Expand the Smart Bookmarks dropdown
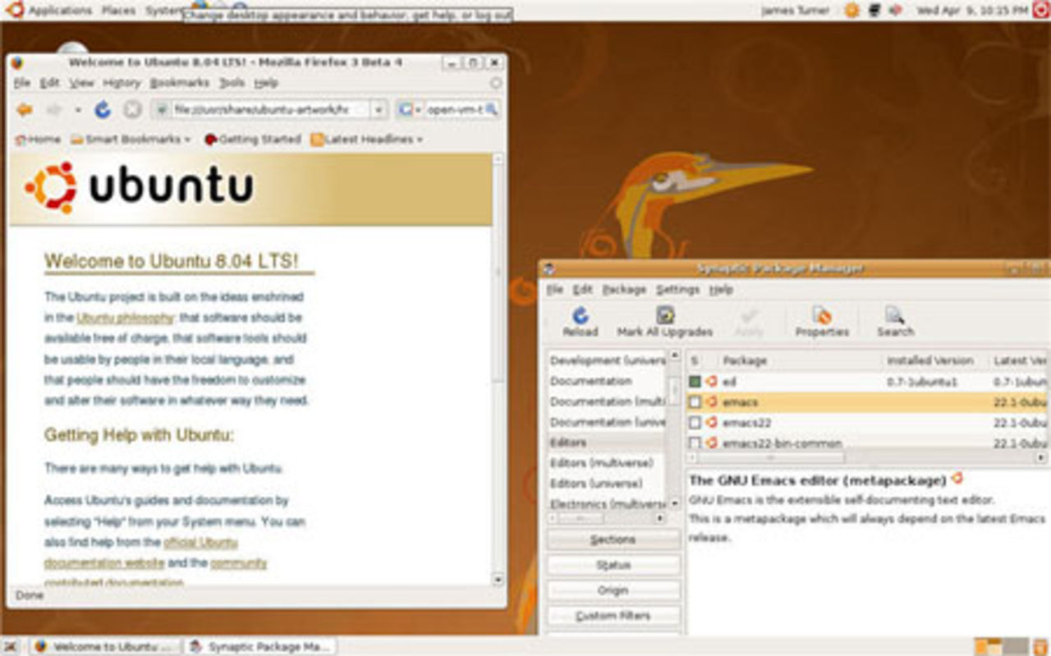The image size is (1051, 656). pyautogui.click(x=187, y=140)
